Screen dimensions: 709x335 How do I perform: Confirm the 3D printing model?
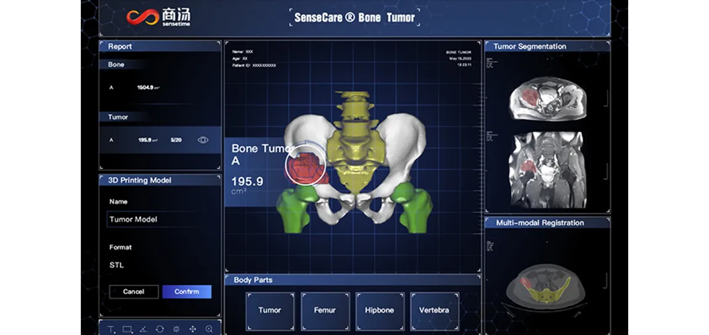coord(187,292)
